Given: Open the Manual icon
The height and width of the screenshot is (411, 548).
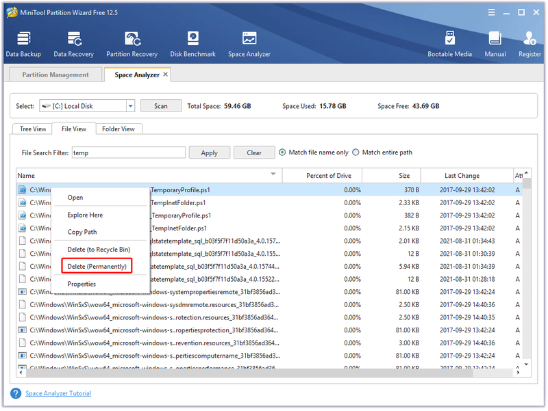Looking at the screenshot, I should click(x=495, y=44).
